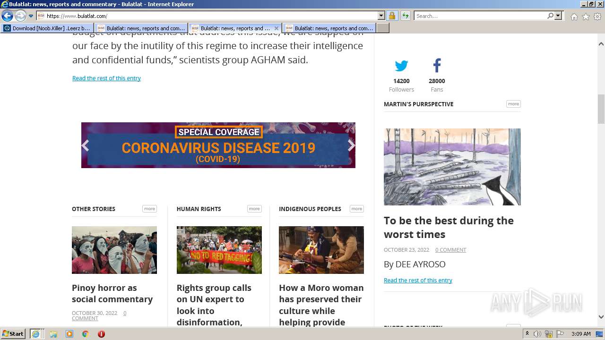Image resolution: width=605 pixels, height=340 pixels.
Task: Open Favorites with the star icon
Action: (x=586, y=17)
